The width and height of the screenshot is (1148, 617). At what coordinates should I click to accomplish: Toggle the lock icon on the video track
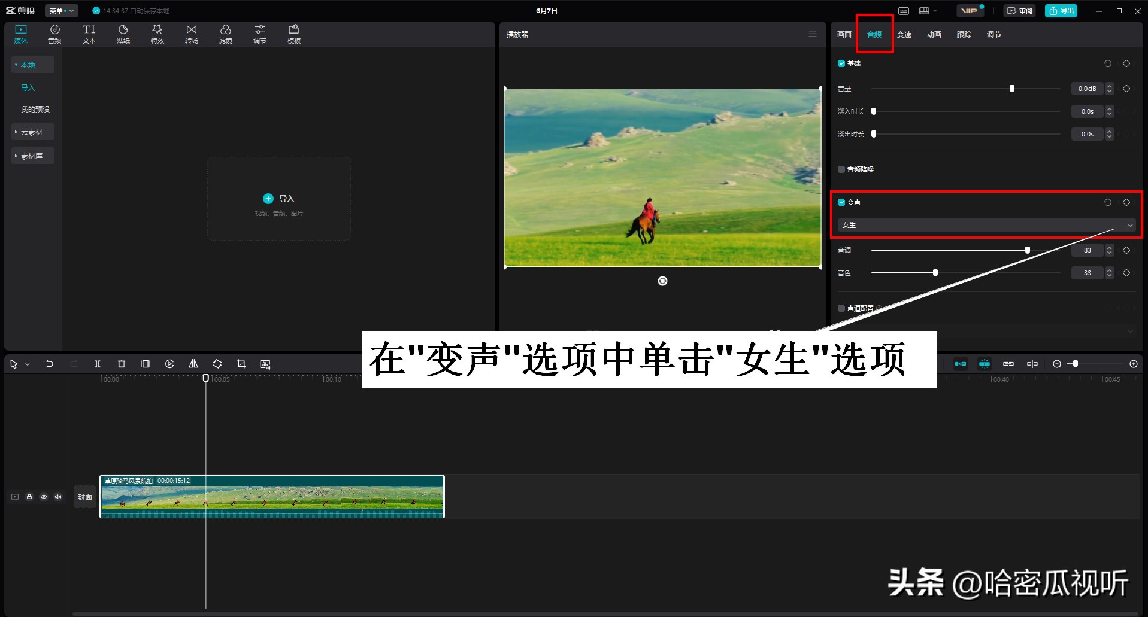pos(29,496)
